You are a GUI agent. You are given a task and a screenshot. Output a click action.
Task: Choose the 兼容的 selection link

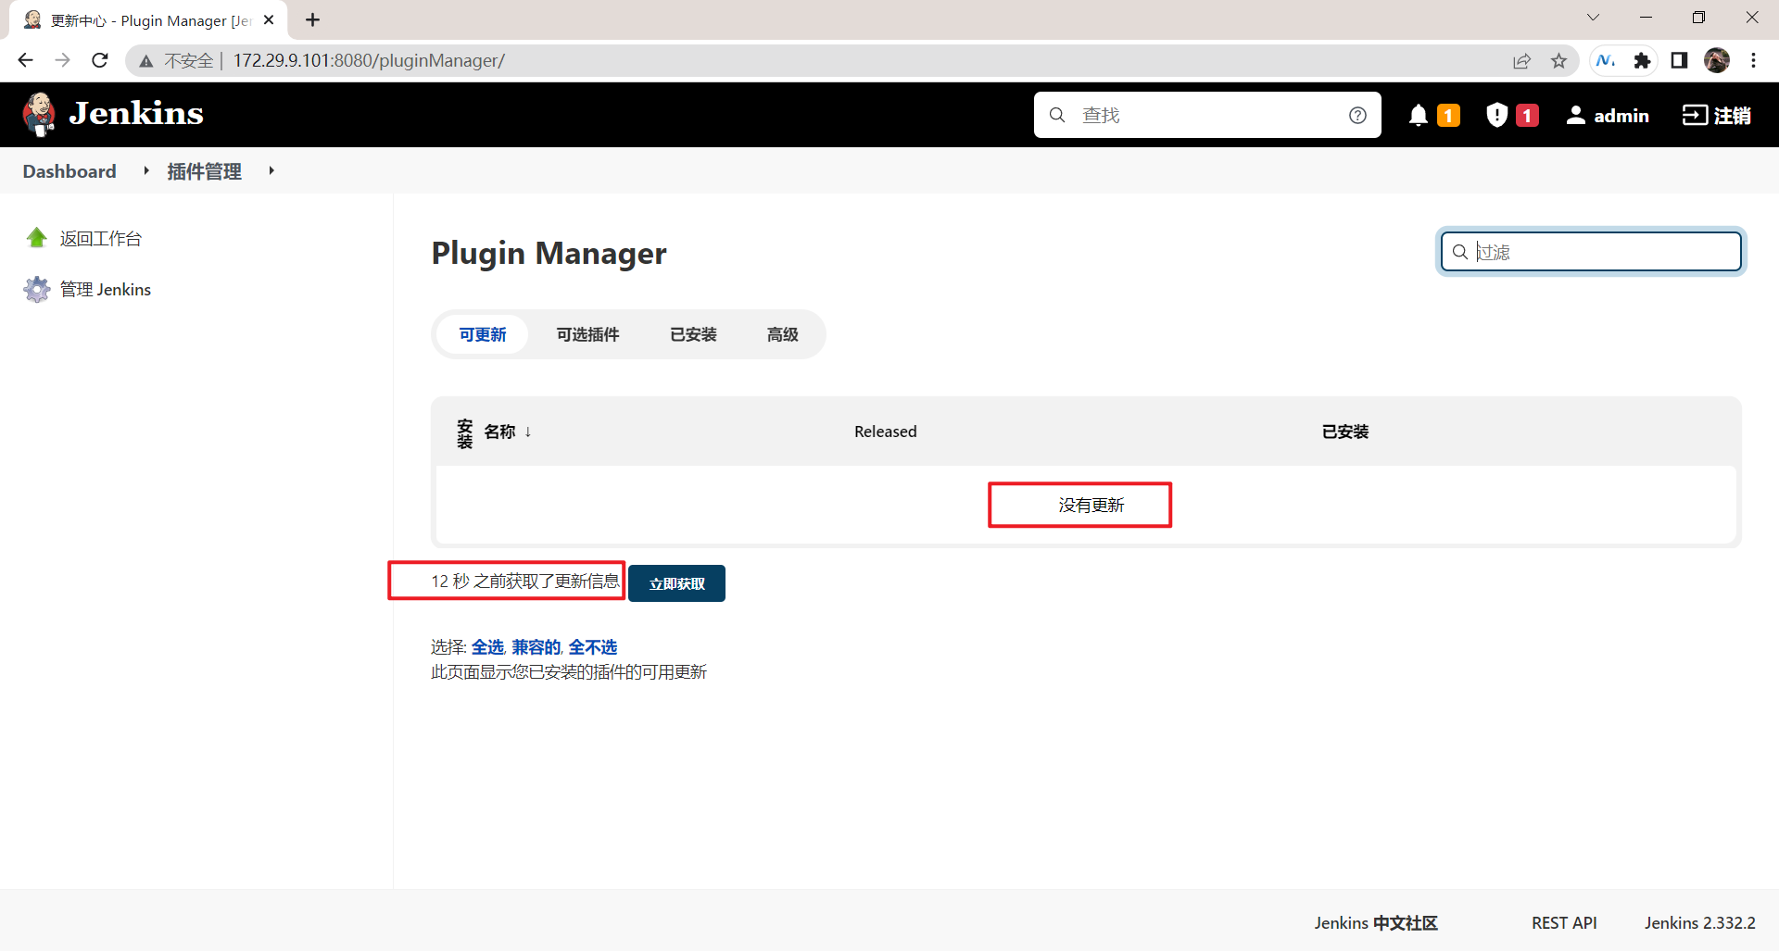tap(536, 647)
